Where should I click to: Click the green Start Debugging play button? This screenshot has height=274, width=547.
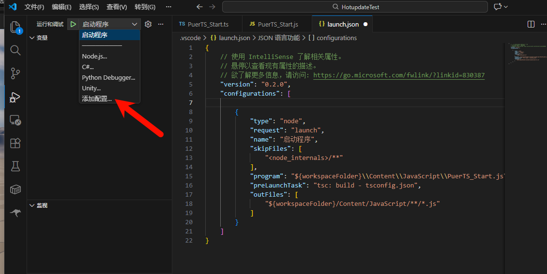[73, 24]
